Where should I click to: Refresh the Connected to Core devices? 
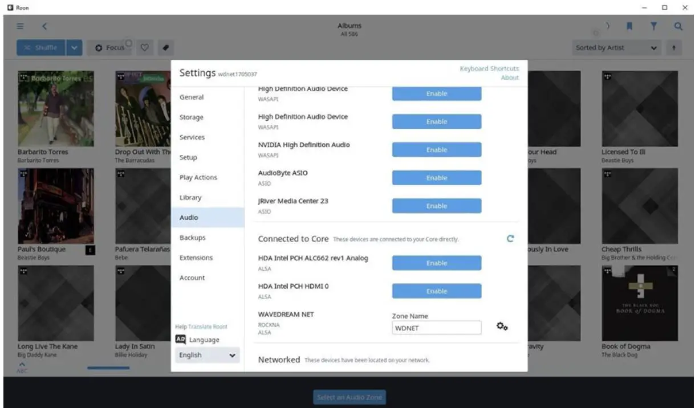[x=510, y=239]
